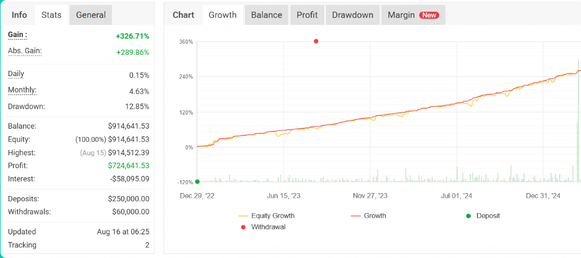The image size is (581, 258).
Task: Switch to the Balance chart tab
Action: pyautogui.click(x=266, y=15)
